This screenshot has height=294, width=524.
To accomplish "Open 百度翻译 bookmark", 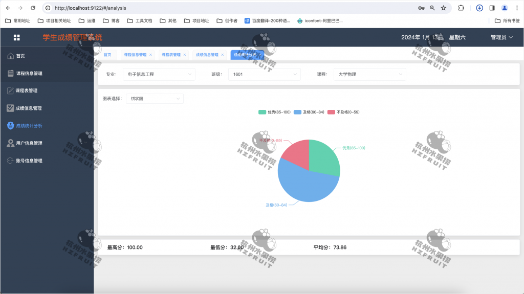I will 267,21.
